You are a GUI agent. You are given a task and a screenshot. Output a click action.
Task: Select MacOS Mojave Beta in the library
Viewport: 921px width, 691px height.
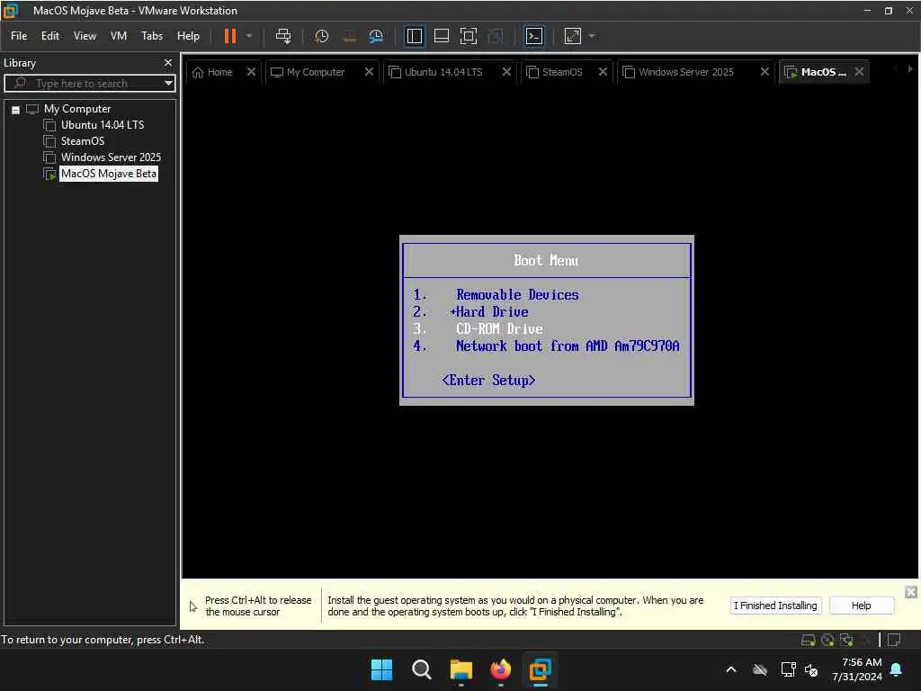109,174
